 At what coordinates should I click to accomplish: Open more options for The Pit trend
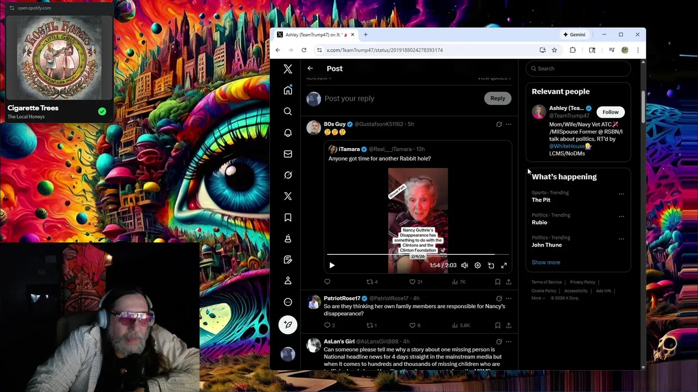[621, 194]
